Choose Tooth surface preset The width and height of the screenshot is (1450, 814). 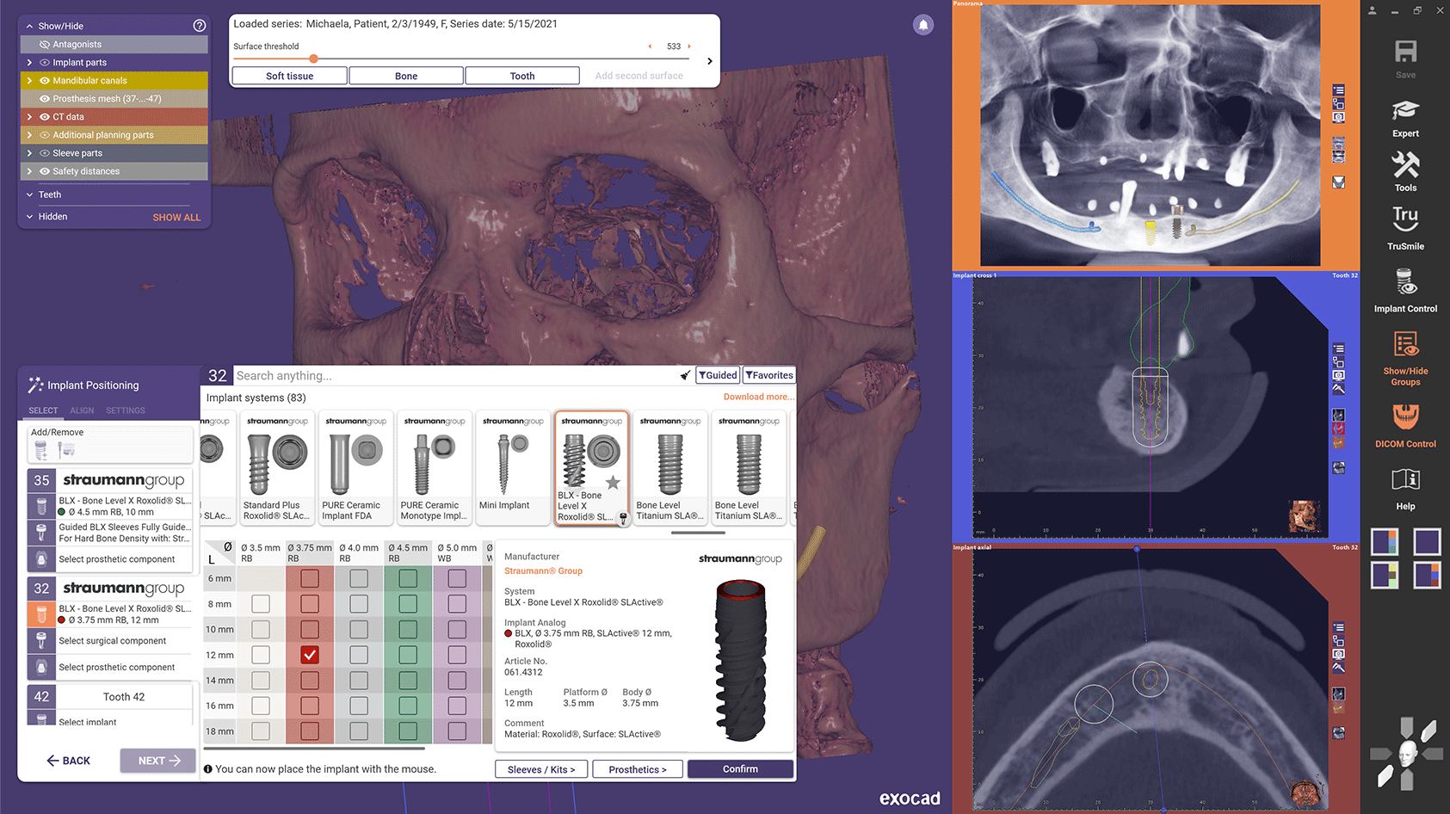click(522, 76)
